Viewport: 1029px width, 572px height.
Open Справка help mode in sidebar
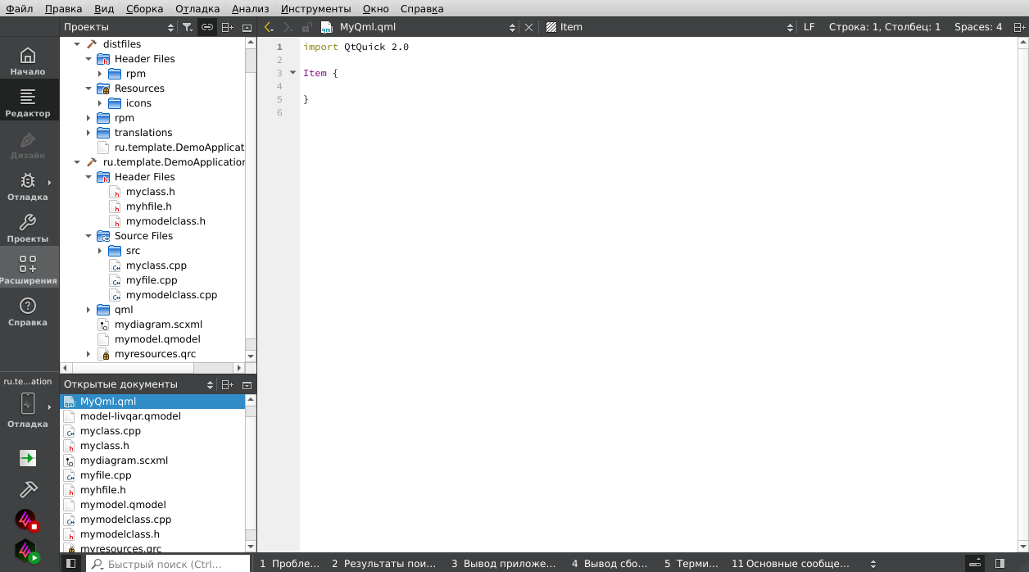click(x=28, y=311)
